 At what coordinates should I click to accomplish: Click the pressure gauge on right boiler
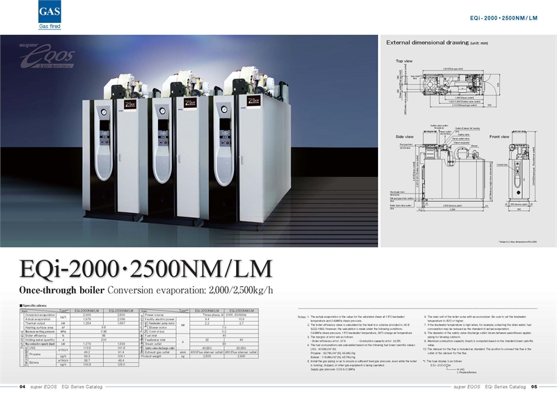(224, 109)
